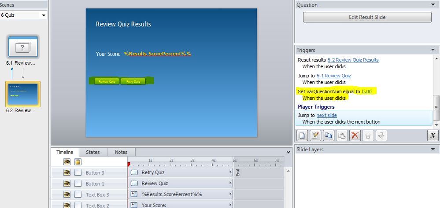Open the 6 Quiz scene dropdown
Viewport: 440px width, 208px height.
point(44,15)
